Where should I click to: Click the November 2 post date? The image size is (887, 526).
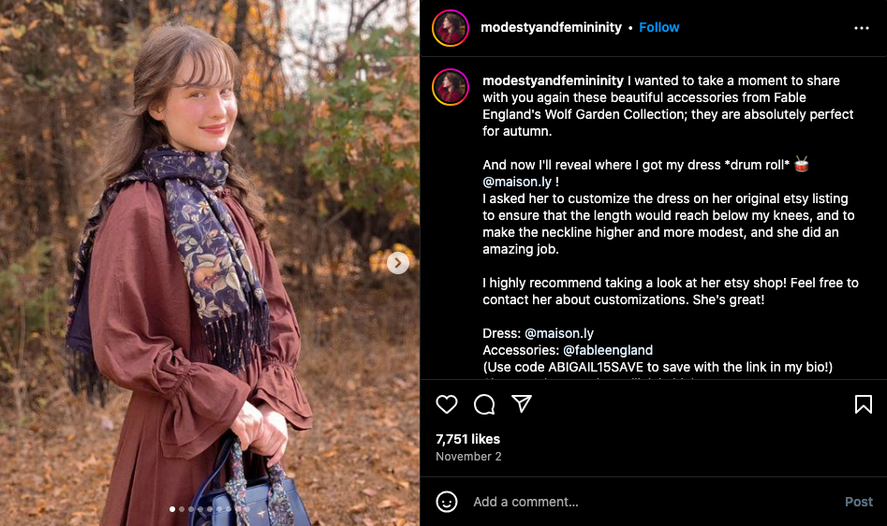pos(468,457)
